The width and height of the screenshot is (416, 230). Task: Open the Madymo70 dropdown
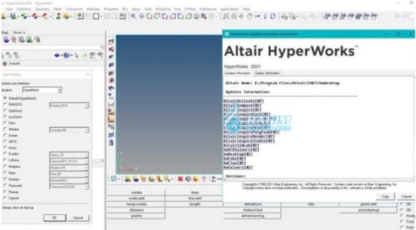[x=69, y=167]
